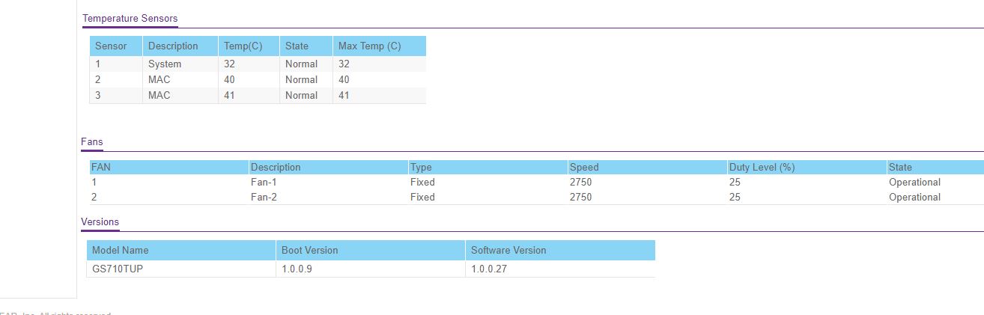Viewport: 984px width, 315px height.
Task: Click the Operational state of Fan-2
Action: point(914,197)
